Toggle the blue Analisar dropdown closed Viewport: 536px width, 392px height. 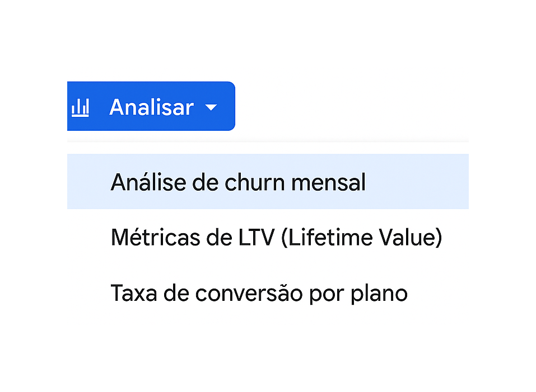click(x=151, y=106)
